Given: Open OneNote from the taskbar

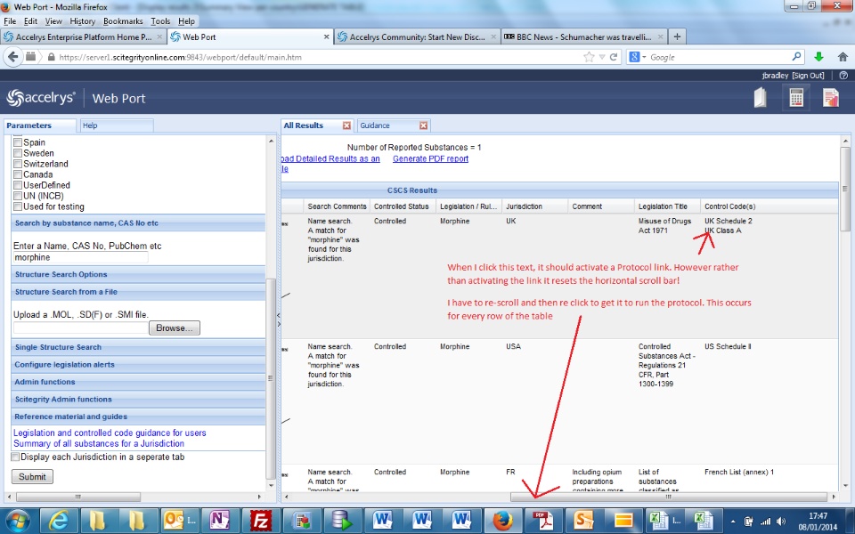Looking at the screenshot, I should (219, 521).
